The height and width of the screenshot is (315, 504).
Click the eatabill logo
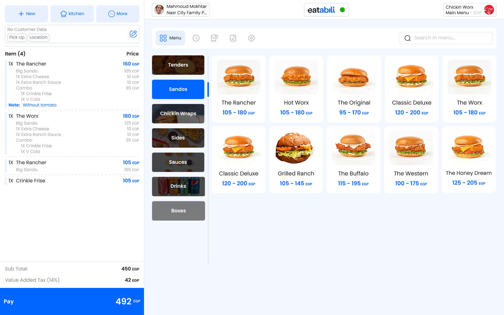point(321,10)
